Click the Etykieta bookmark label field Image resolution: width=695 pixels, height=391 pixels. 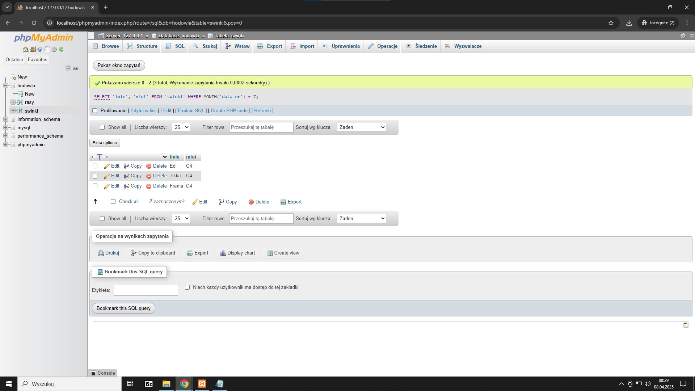(x=146, y=290)
